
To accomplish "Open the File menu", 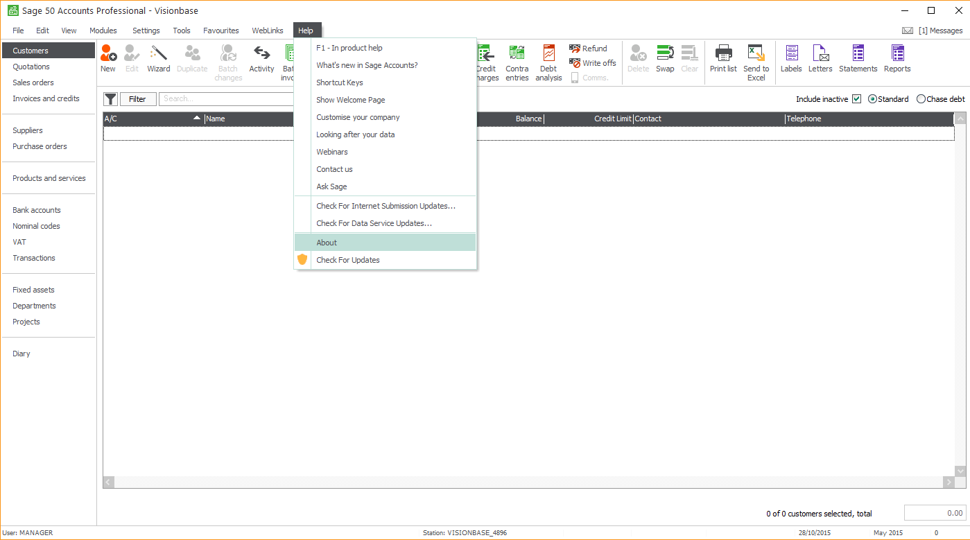I will point(18,31).
